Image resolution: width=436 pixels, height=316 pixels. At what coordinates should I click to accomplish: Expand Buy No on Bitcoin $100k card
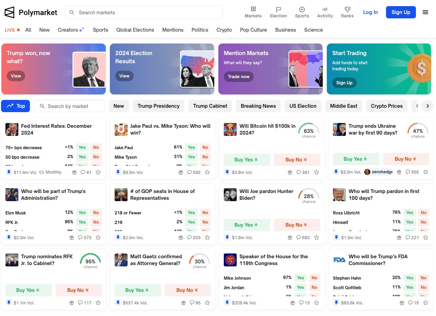pos(297,160)
